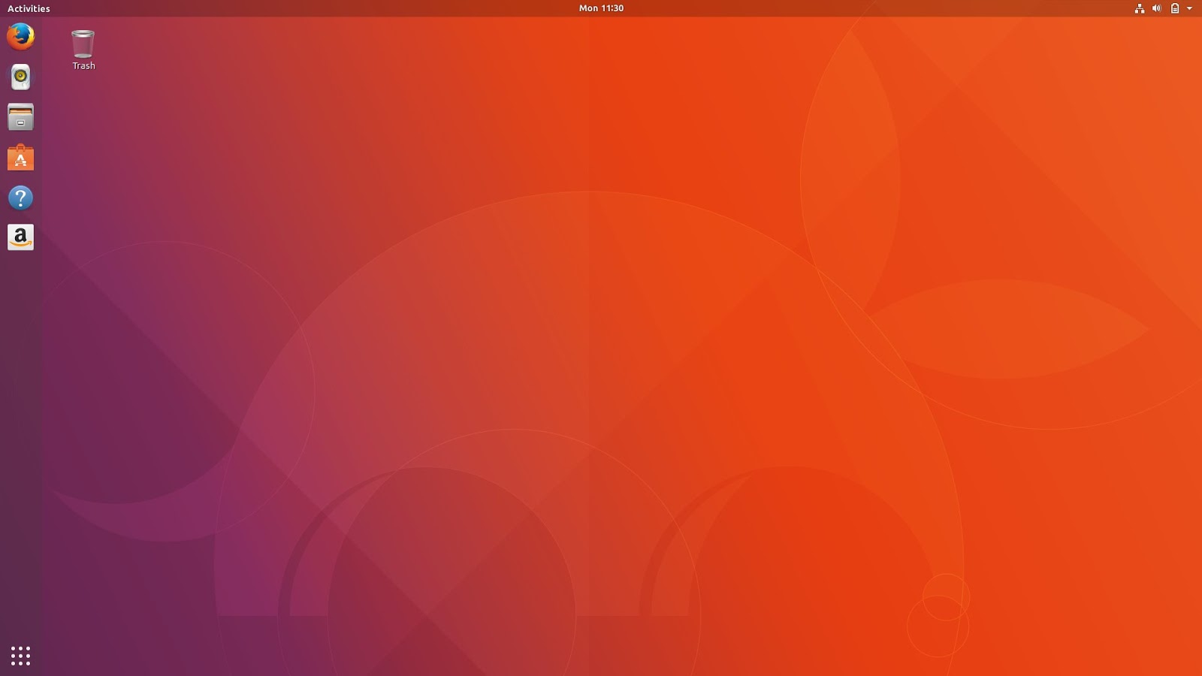Screen dimensions: 1202x676
Task: Launch the Rhythmbox music player
Action: click(x=20, y=77)
